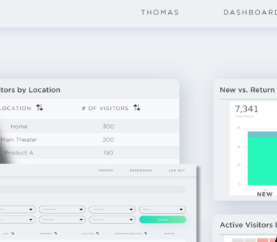Viewport: 277px width, 242px height.
Task: Click the Active Visitors panel title
Action: tap(248, 225)
